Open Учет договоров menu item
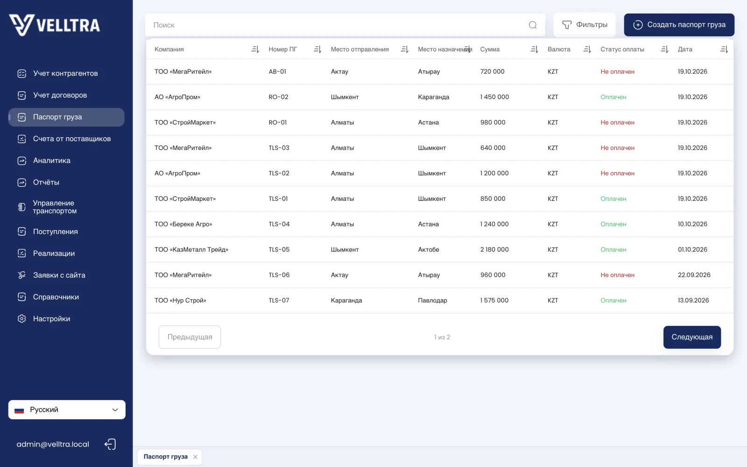 (x=66, y=95)
